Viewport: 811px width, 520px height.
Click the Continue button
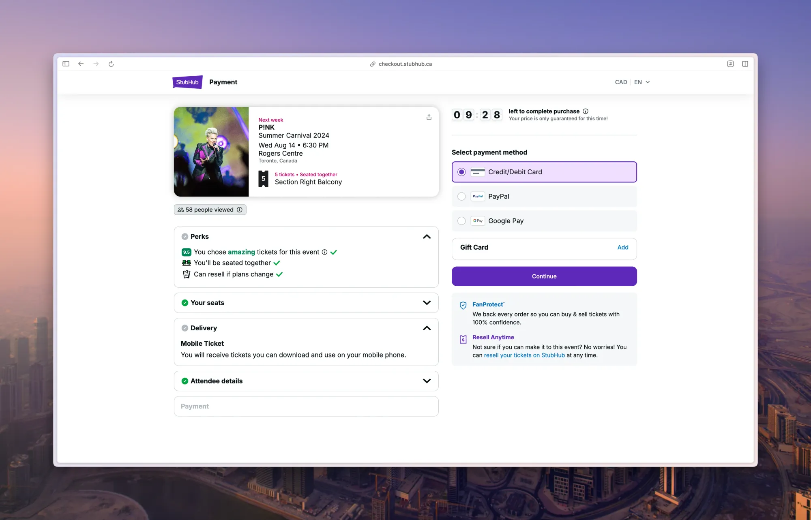point(544,276)
